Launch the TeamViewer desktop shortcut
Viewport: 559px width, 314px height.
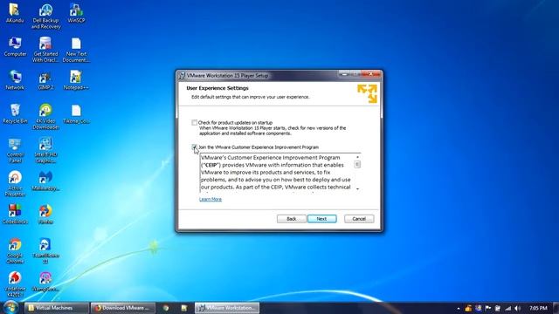[45, 251]
